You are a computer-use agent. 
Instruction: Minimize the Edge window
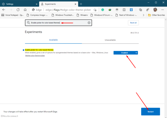click(x=148, y=2)
